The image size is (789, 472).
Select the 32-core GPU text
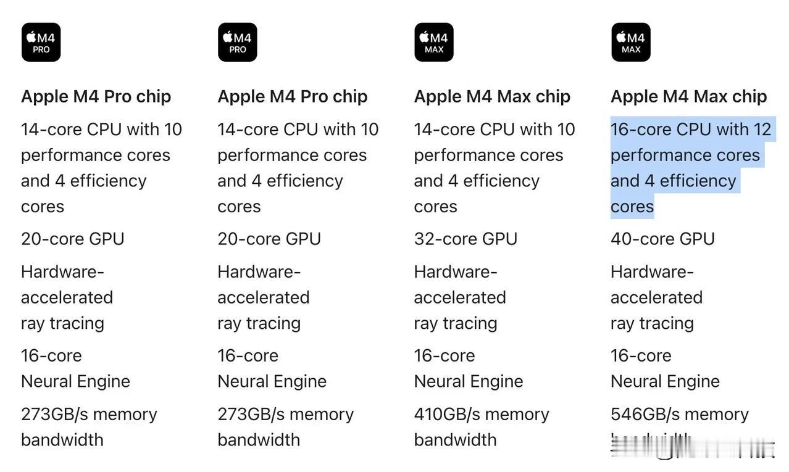coord(465,239)
